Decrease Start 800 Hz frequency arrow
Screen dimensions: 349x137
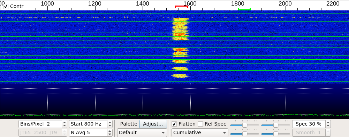click(x=110, y=126)
